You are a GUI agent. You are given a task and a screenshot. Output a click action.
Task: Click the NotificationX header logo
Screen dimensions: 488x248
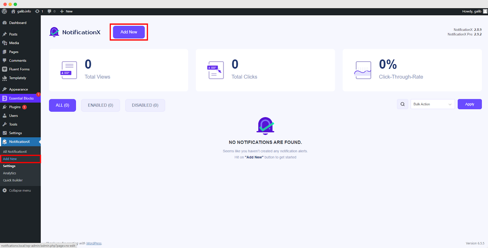tap(75, 32)
